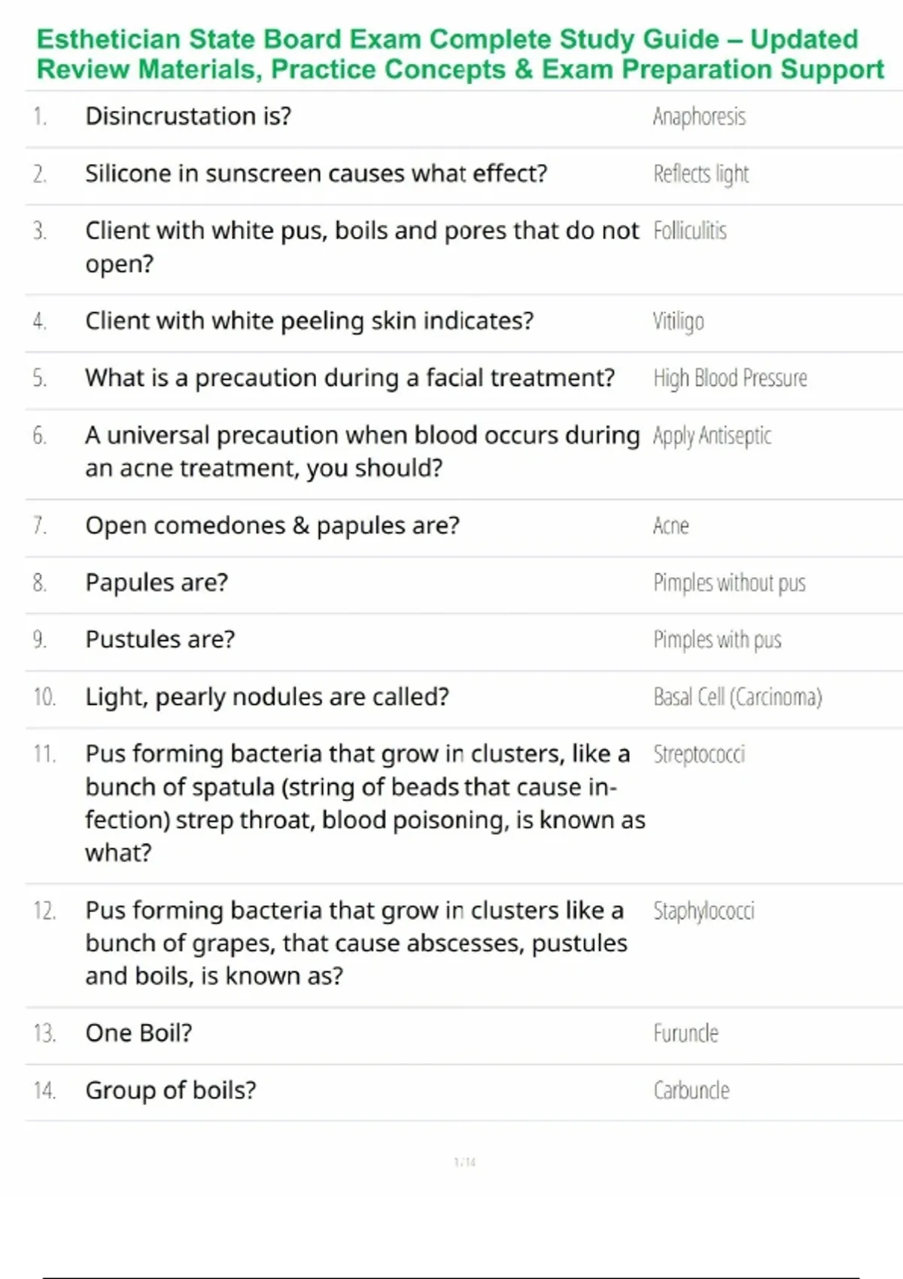Select the 'Pimples without pus' answer
The image size is (903, 1279).
[729, 583]
